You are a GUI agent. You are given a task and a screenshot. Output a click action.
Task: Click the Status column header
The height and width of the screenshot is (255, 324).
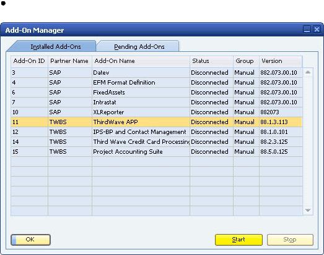pyautogui.click(x=211, y=61)
